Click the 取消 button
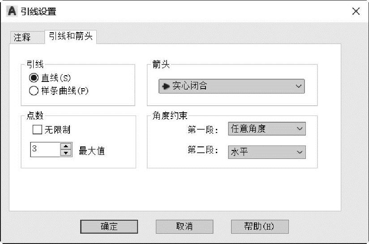Image resolution: width=369 pixels, height=244 pixels. pos(184,227)
